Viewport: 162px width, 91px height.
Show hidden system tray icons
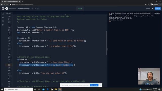[143, 89]
